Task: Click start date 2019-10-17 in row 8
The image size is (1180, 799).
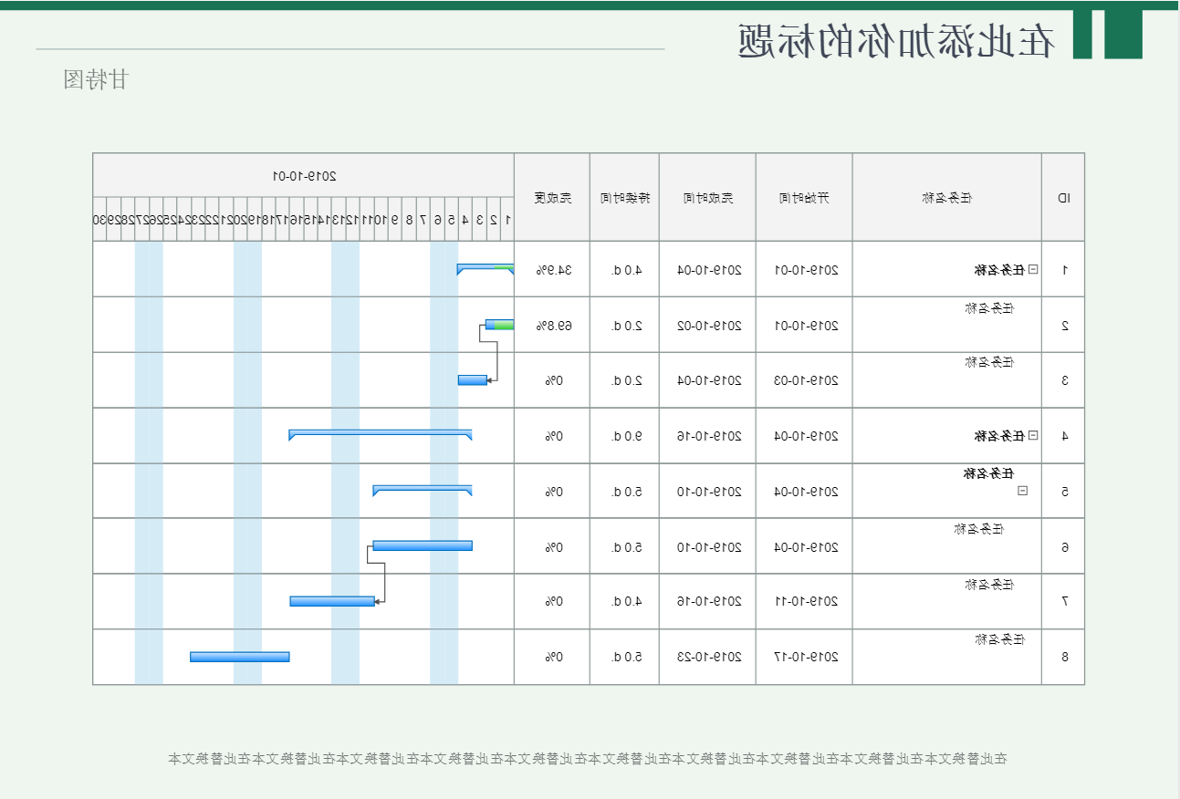Action: coord(804,657)
